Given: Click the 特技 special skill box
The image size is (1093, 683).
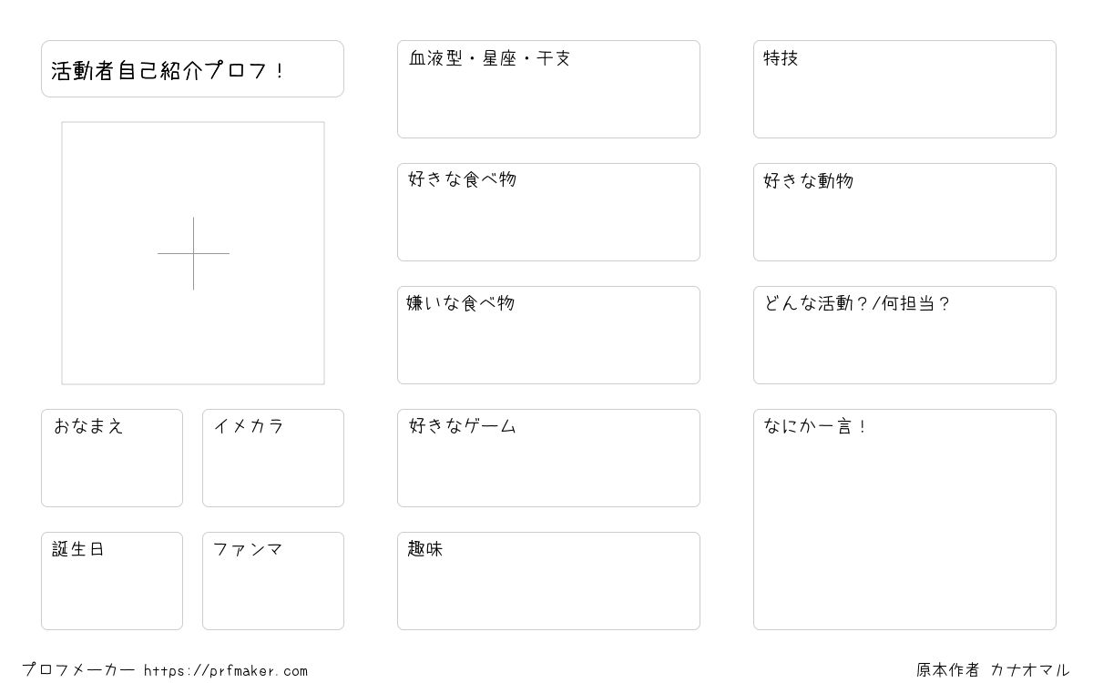Looking at the screenshot, I should [x=904, y=89].
